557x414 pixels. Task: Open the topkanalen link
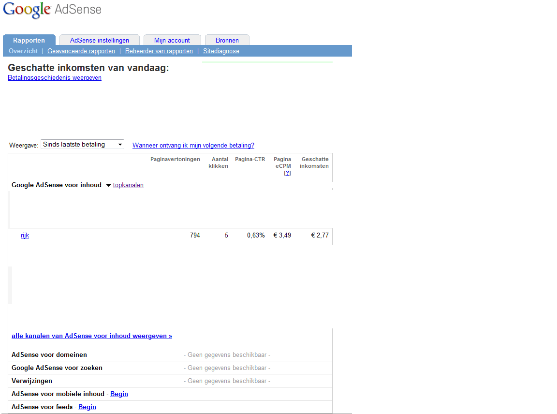tap(128, 185)
